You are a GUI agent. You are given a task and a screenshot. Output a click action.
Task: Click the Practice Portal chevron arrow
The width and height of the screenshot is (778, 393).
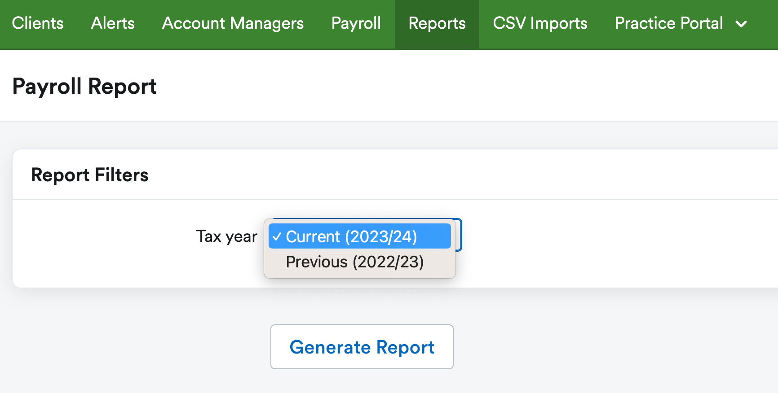[x=742, y=24]
